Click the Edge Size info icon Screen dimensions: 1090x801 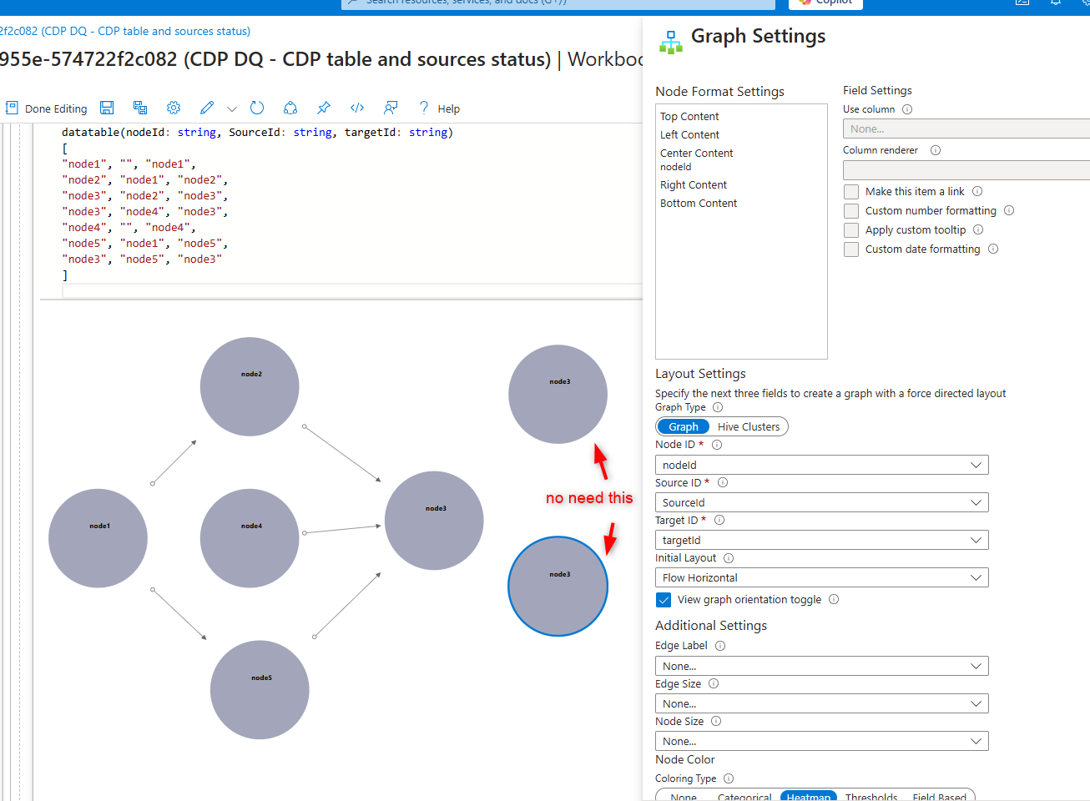(x=714, y=683)
